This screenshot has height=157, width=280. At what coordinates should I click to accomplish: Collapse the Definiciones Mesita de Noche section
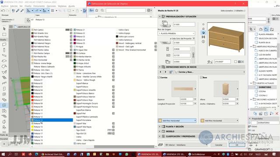160,67
